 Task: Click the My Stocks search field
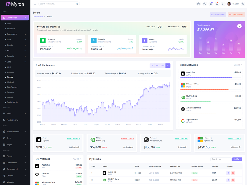tap(220, 159)
